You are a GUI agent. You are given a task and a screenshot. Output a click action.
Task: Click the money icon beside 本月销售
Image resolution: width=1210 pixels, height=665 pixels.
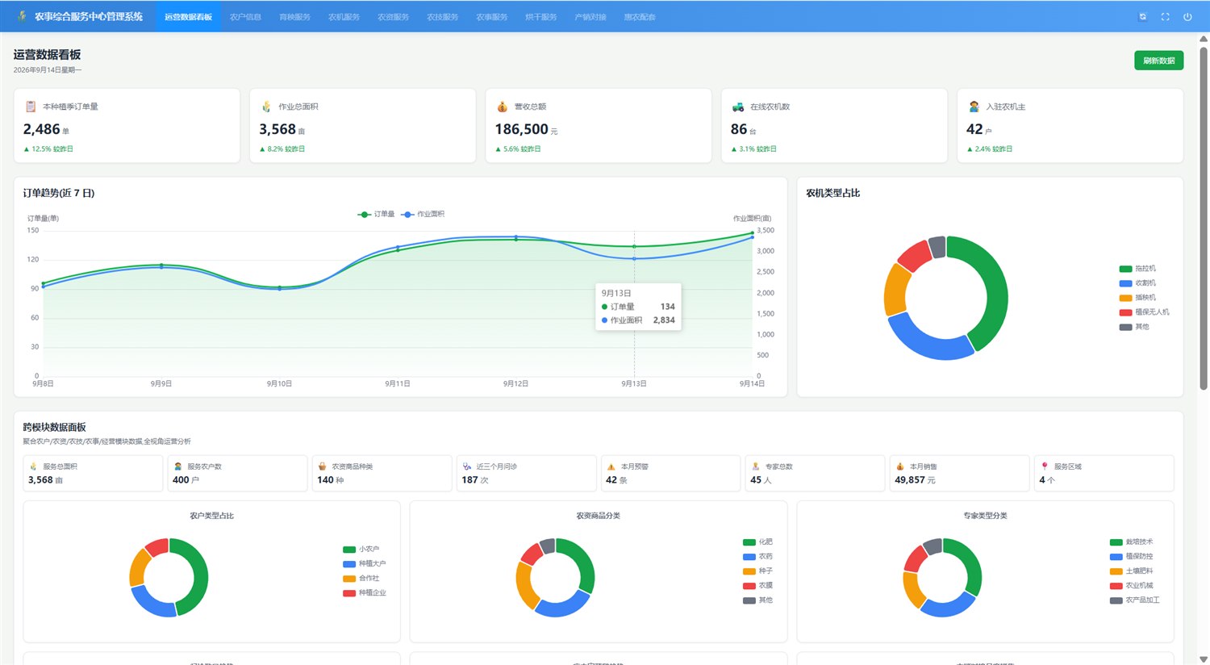click(899, 466)
